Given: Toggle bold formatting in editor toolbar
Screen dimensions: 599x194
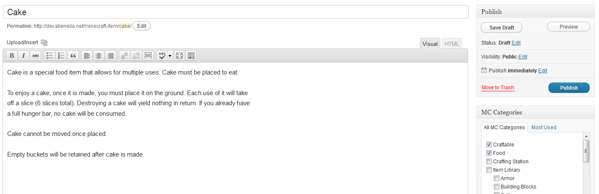Looking at the screenshot, I should pos(12,56).
